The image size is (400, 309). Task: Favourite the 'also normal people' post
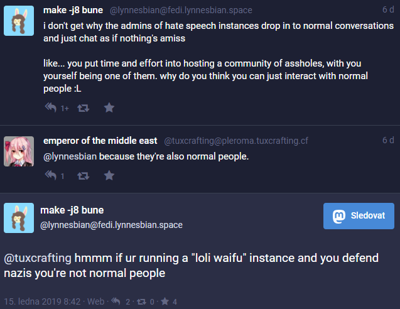point(109,175)
